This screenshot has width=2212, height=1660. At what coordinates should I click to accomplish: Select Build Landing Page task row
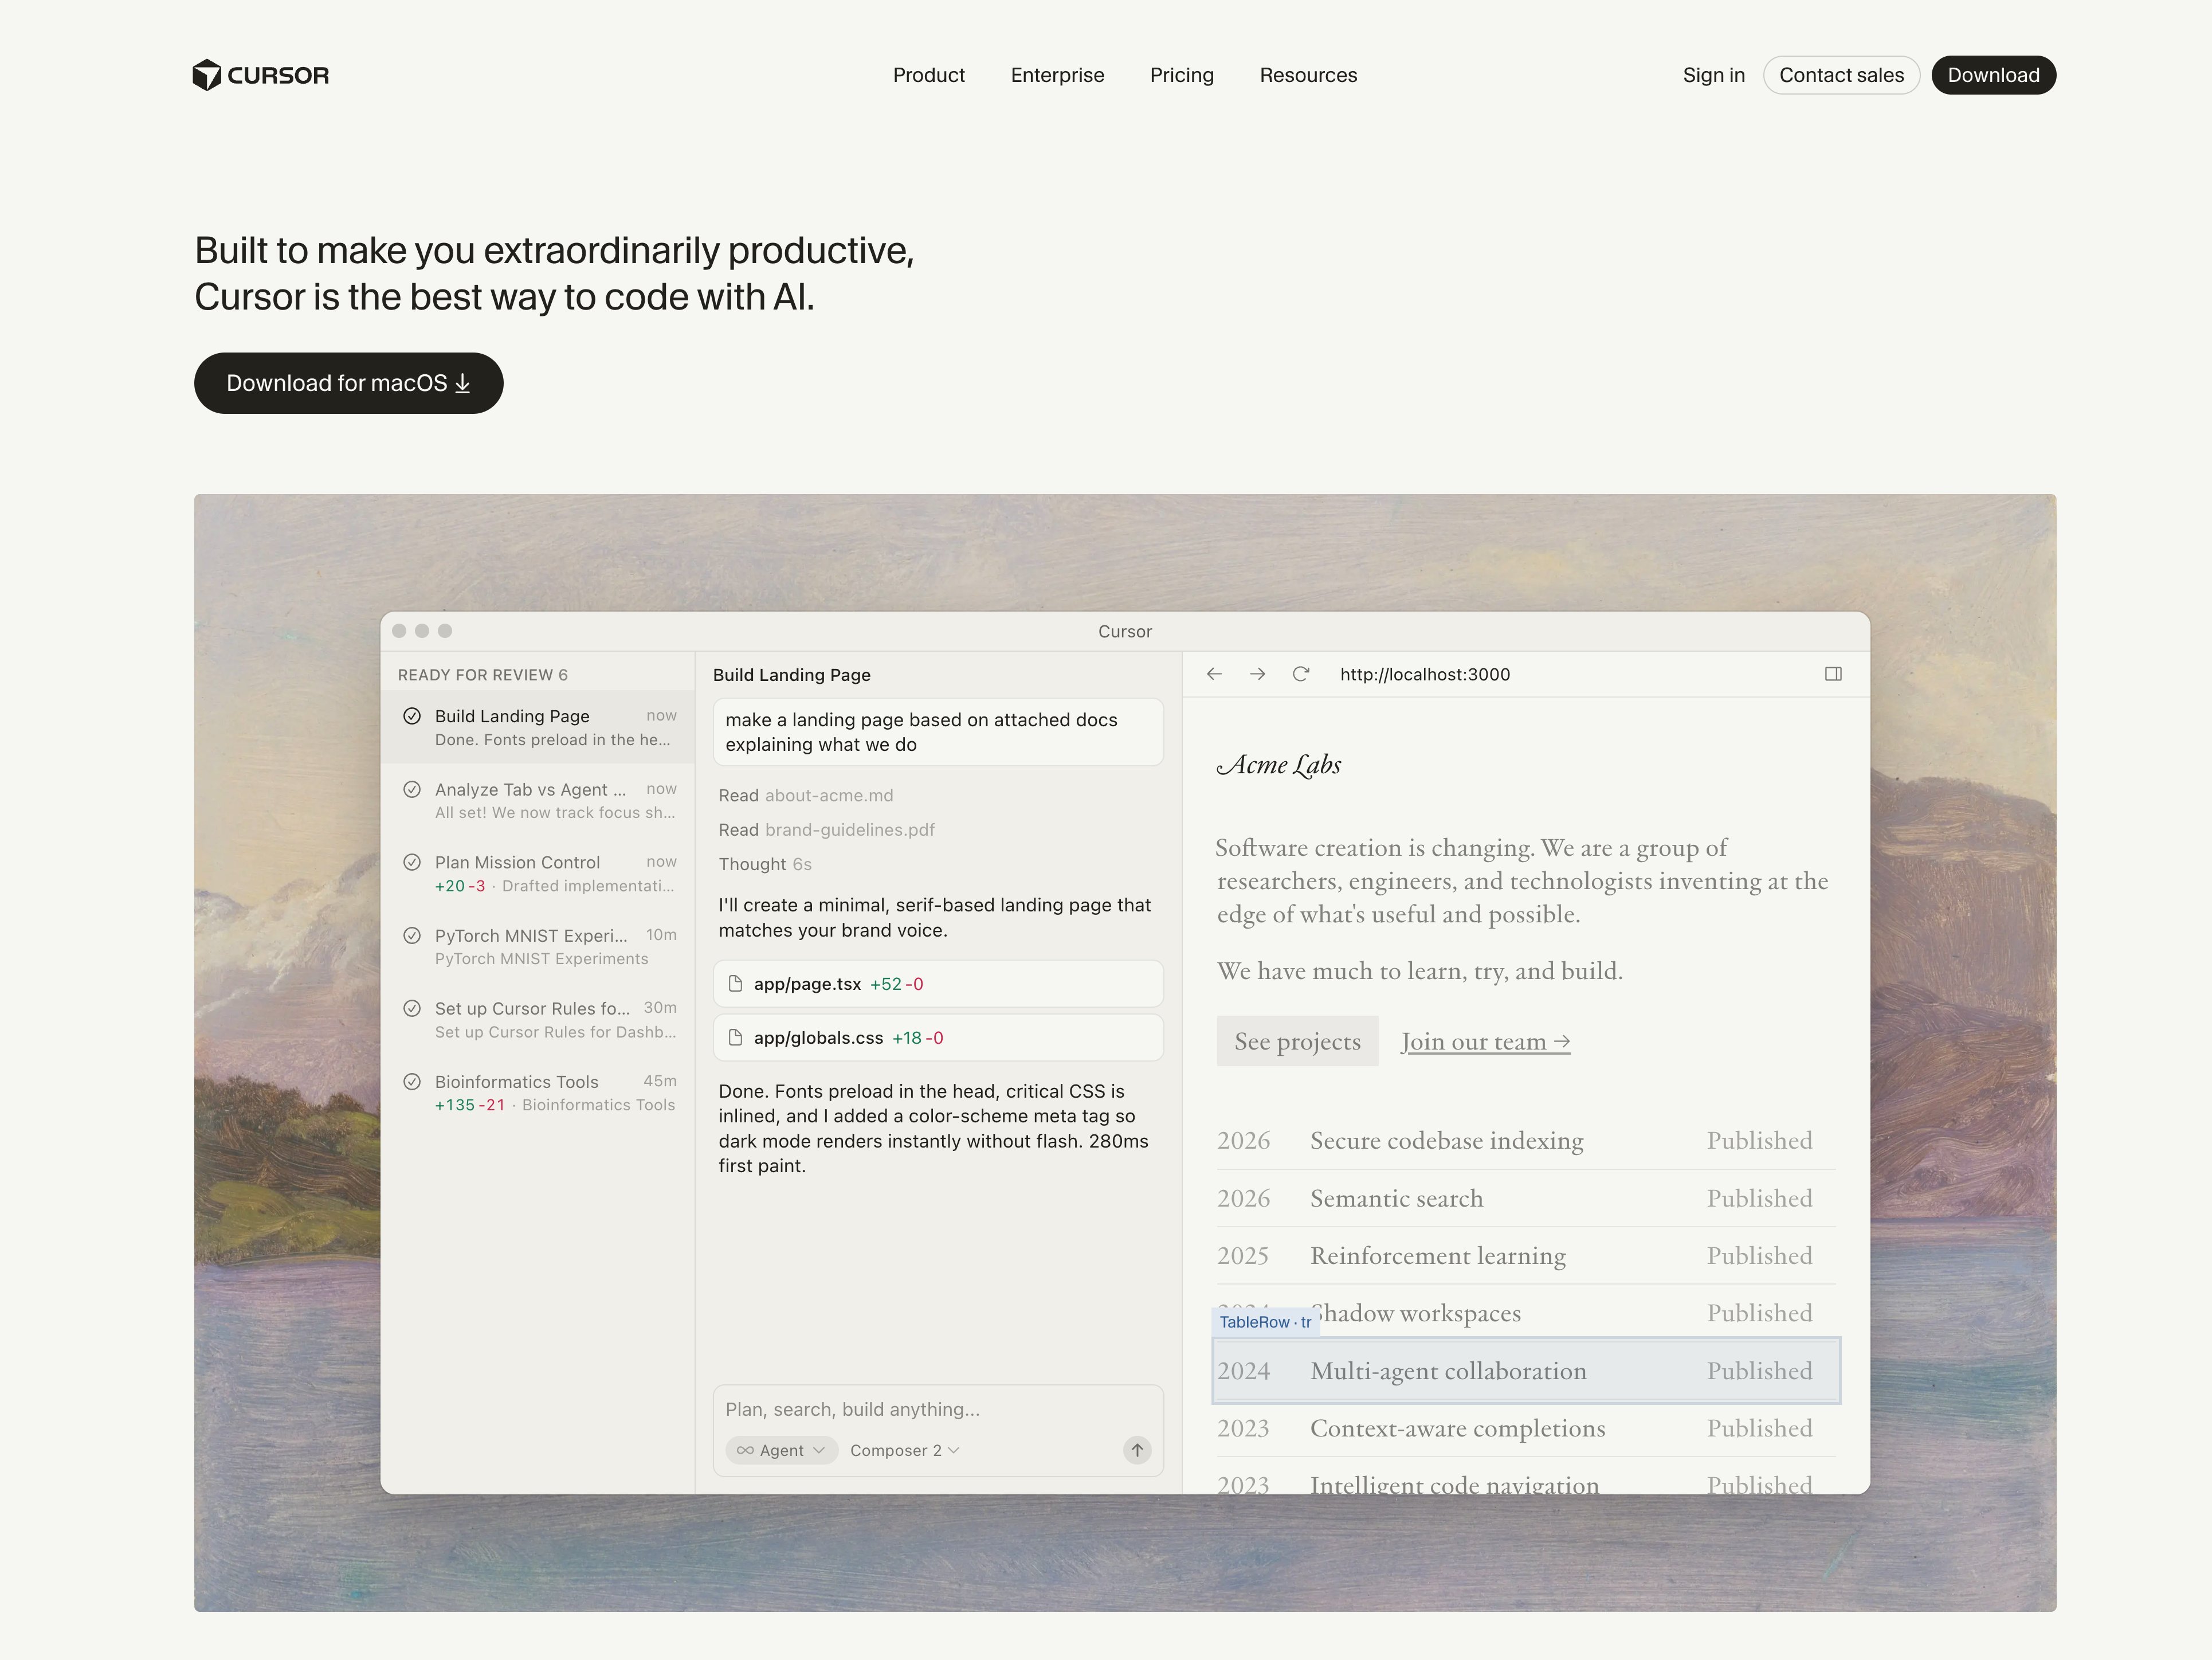click(x=538, y=727)
